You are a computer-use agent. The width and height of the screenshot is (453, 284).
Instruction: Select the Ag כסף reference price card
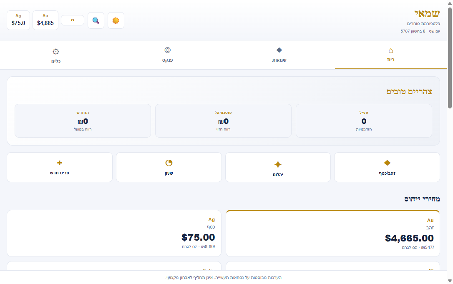(x=114, y=234)
